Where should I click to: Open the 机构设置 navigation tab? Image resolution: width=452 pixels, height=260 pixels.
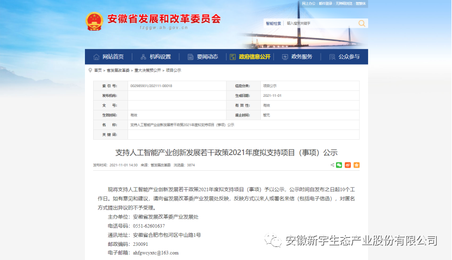tap(156, 57)
